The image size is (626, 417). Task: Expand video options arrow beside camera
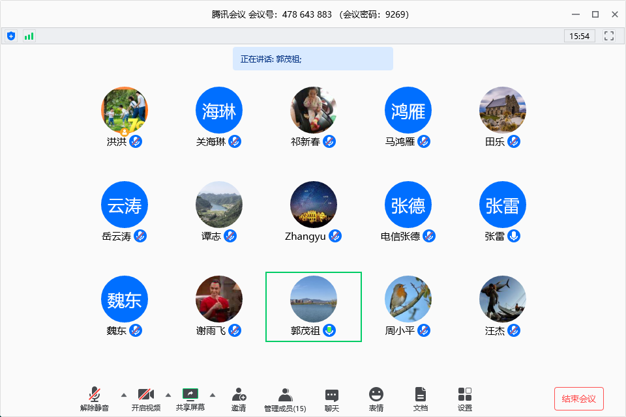[x=168, y=395]
